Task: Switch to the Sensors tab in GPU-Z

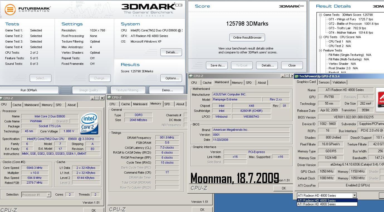Action: click(x=324, y=82)
